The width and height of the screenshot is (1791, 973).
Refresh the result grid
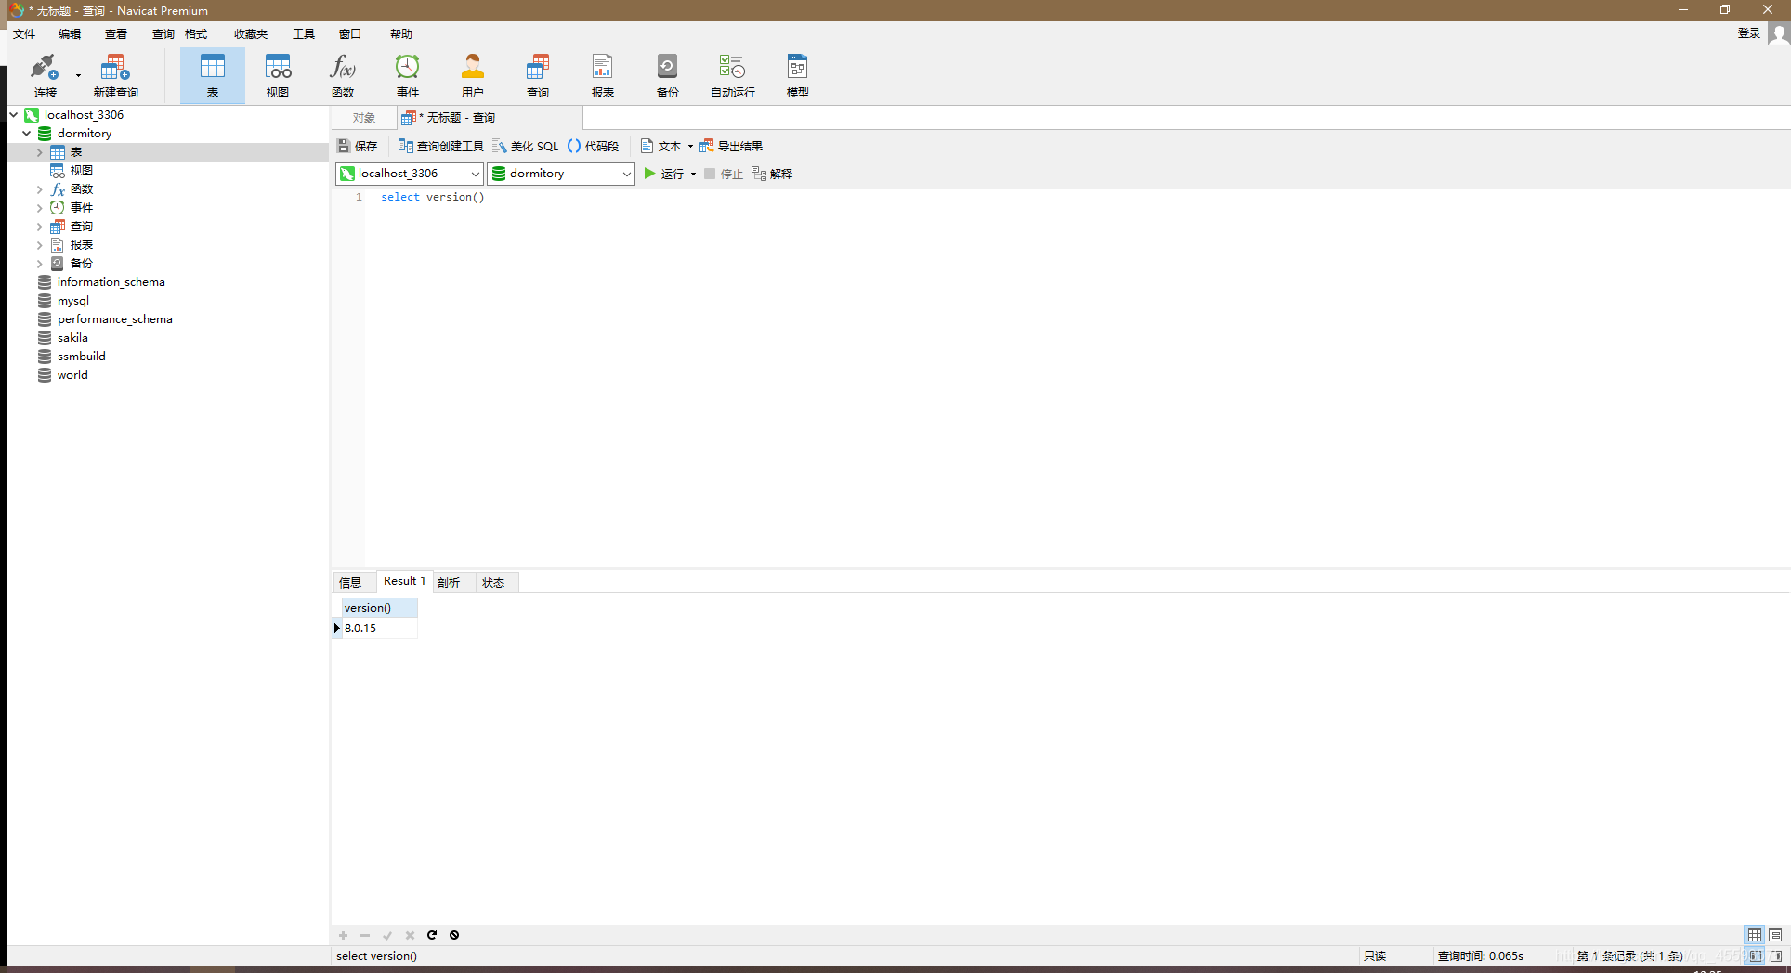(432, 935)
